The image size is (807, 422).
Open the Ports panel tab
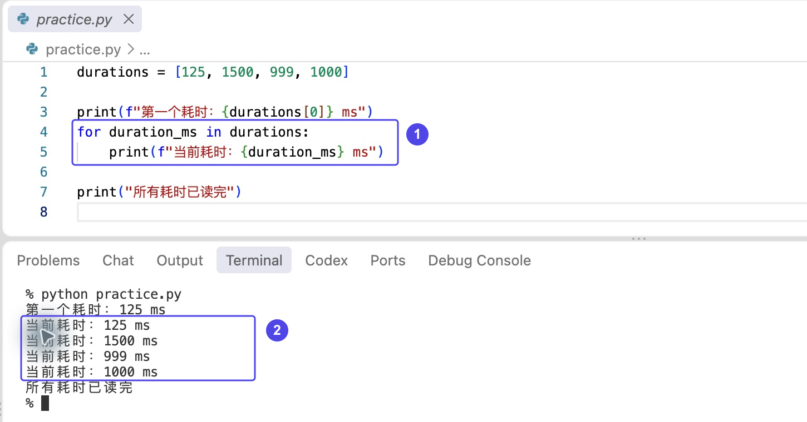[x=388, y=260]
